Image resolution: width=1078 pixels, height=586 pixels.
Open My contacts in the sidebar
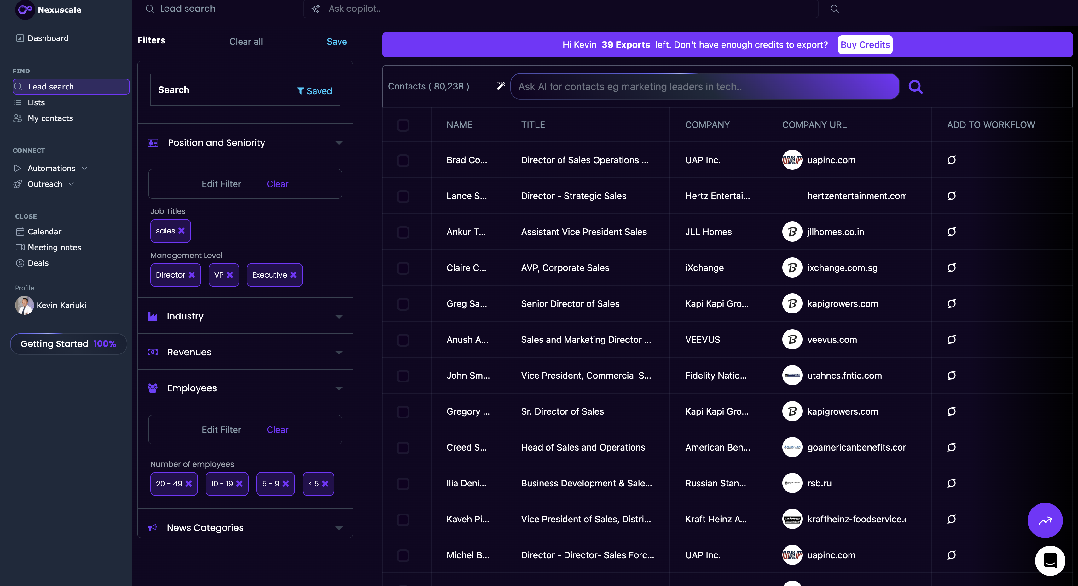43,118
